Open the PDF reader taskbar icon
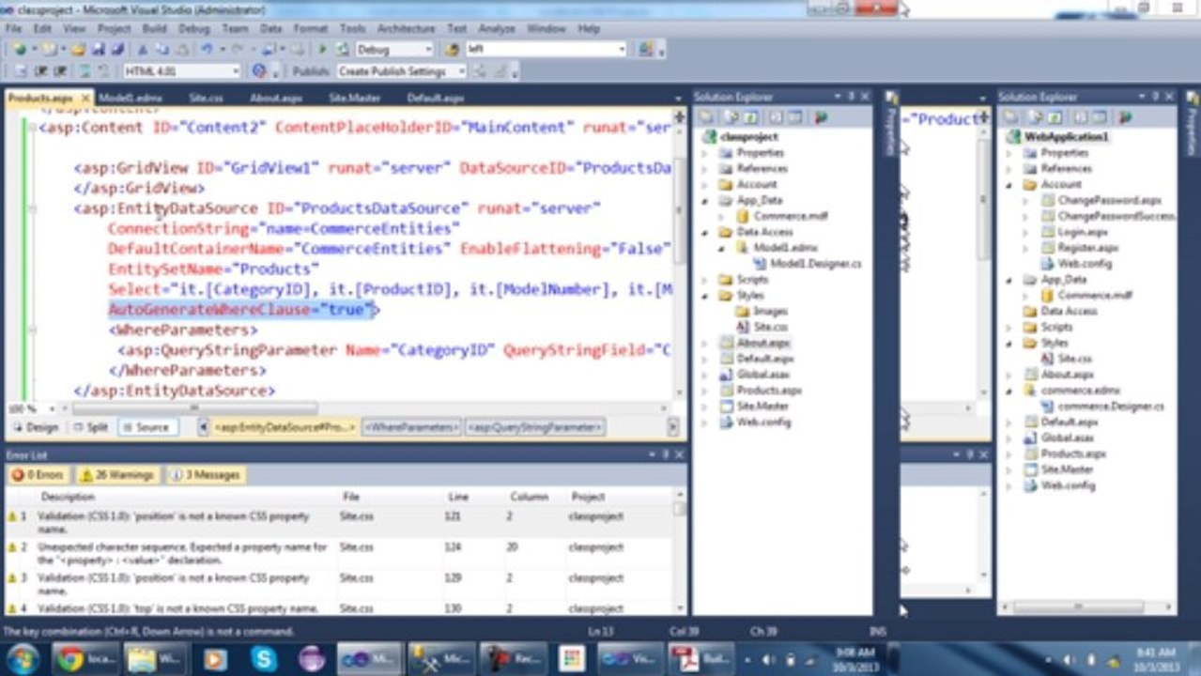This screenshot has height=676, width=1201. tap(700, 659)
